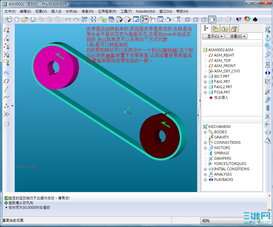Click the New file icon
273x227 pixels.
coord(17,19)
